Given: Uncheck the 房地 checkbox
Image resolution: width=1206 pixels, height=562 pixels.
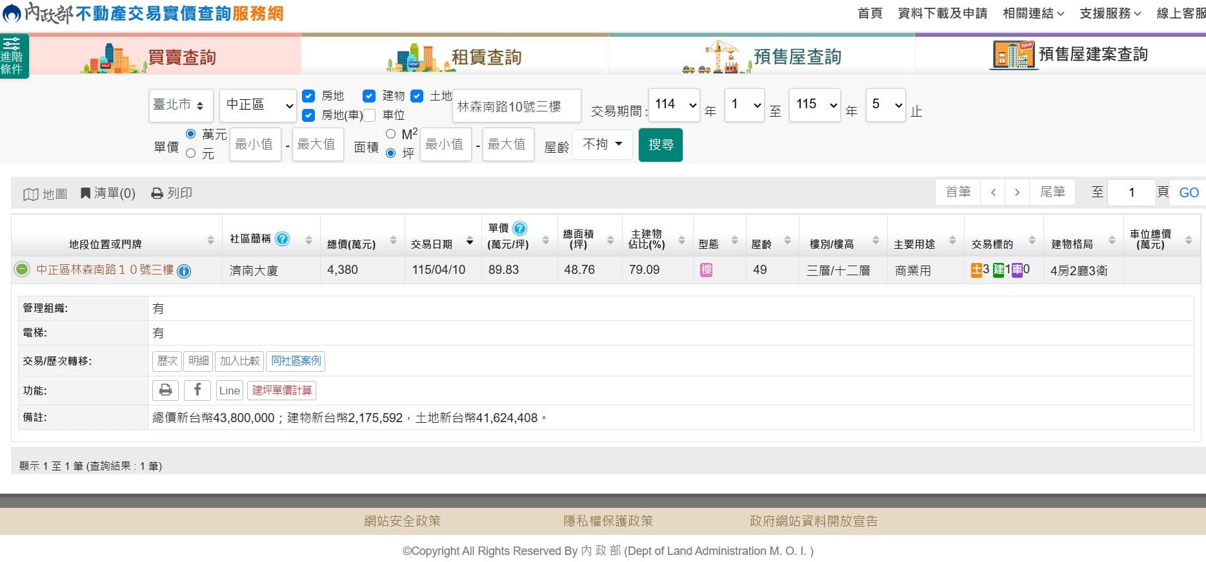Looking at the screenshot, I should [x=308, y=96].
